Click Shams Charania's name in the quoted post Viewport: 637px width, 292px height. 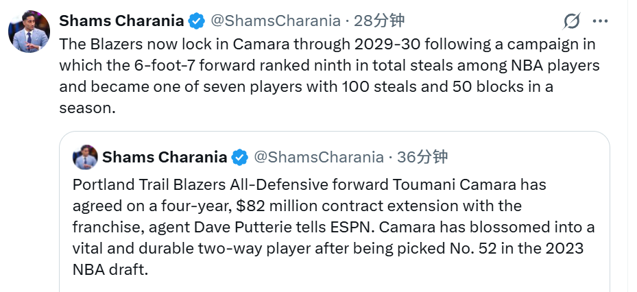pyautogui.click(x=165, y=158)
